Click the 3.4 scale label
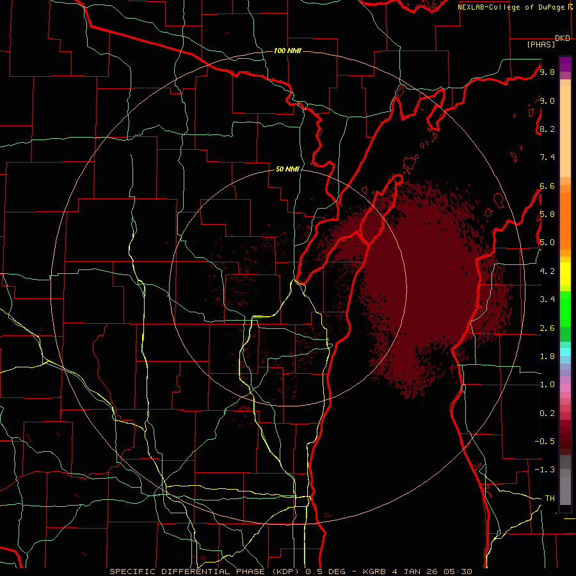 (547, 299)
